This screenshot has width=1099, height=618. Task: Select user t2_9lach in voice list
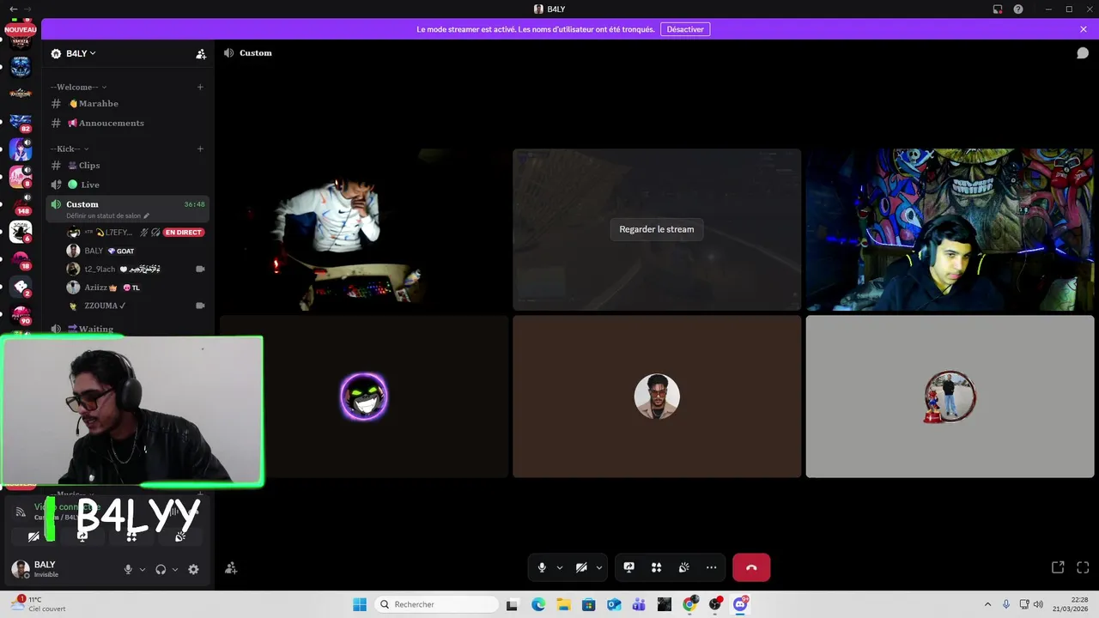pyautogui.click(x=136, y=269)
